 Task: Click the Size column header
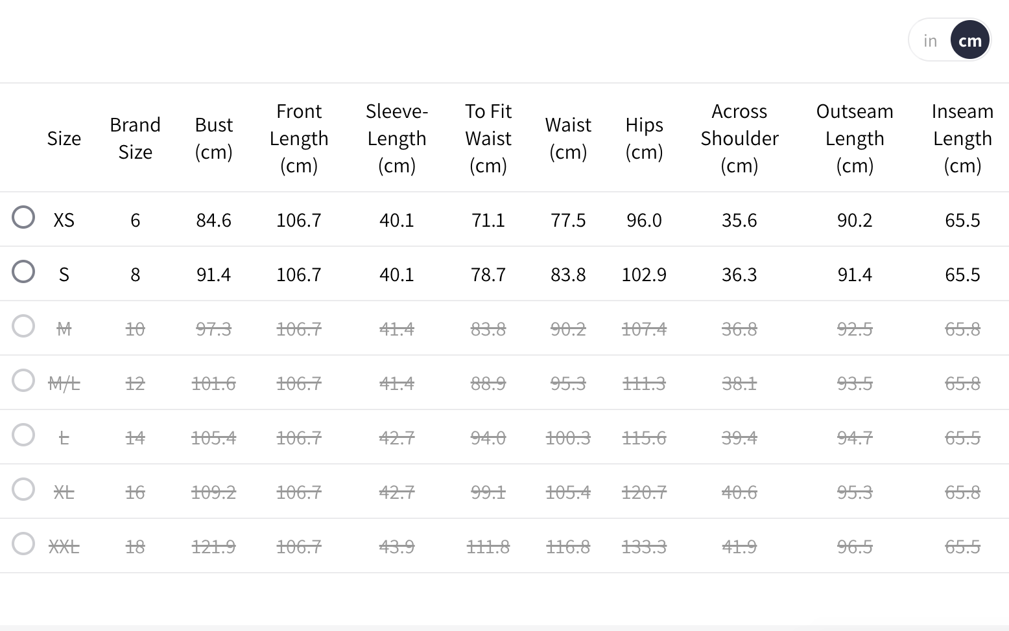64,139
